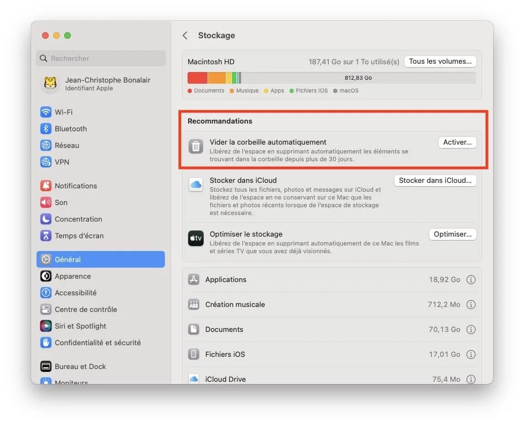Screen dimensions: 524x425
Task: Click the Apps legend label
Action: pos(277,91)
